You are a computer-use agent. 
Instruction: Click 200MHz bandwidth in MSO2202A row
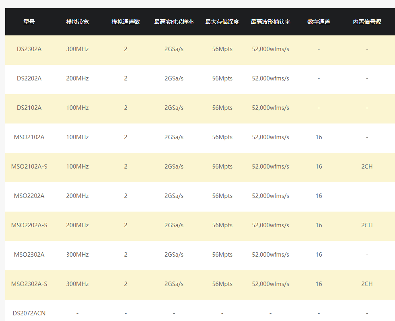coord(77,196)
